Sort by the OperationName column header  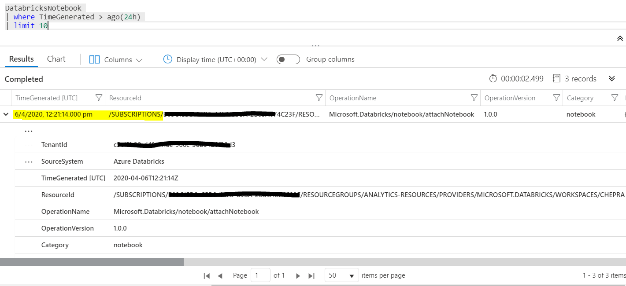[x=353, y=98]
